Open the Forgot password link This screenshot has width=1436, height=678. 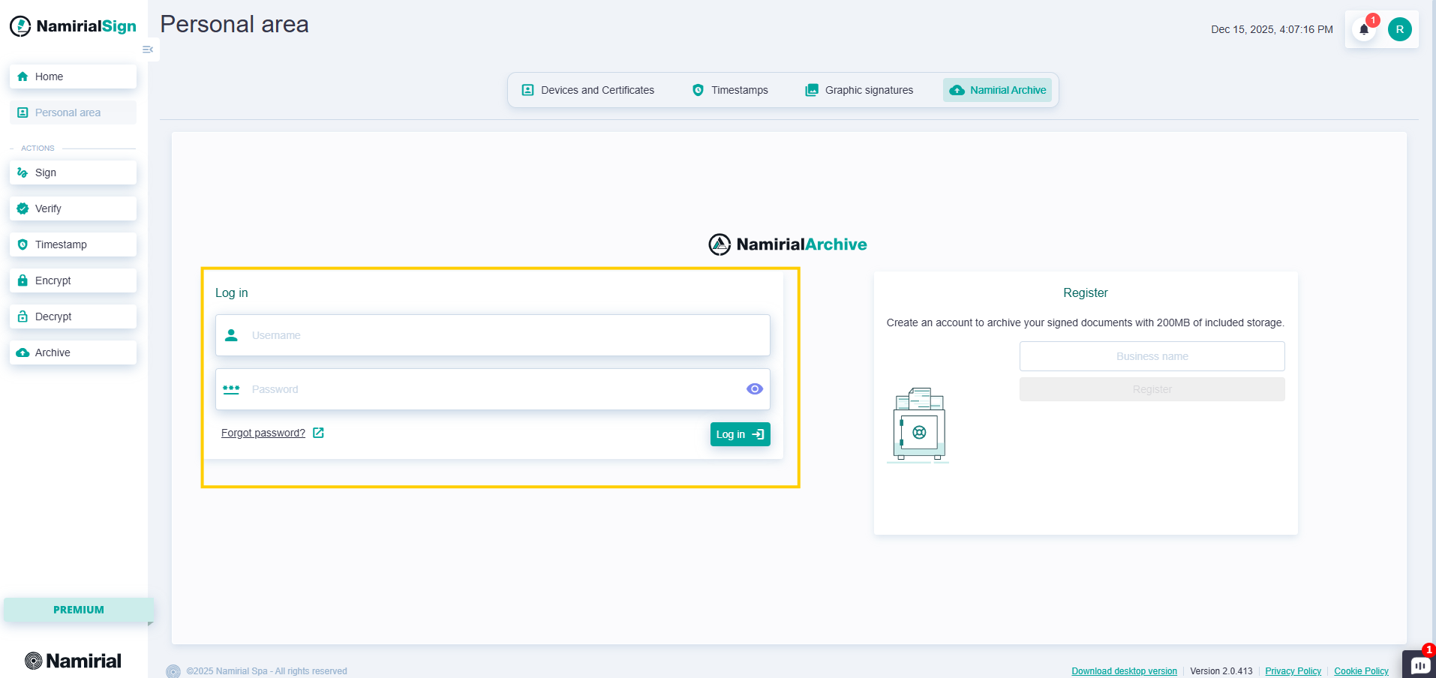click(x=263, y=433)
